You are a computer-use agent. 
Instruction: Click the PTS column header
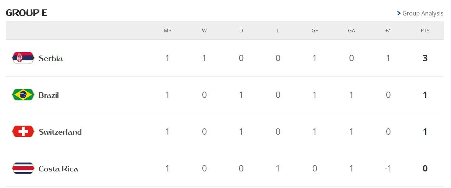click(425, 31)
